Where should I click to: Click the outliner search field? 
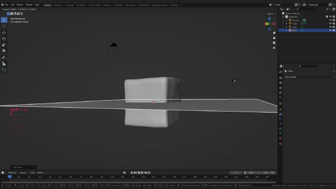(x=306, y=9)
